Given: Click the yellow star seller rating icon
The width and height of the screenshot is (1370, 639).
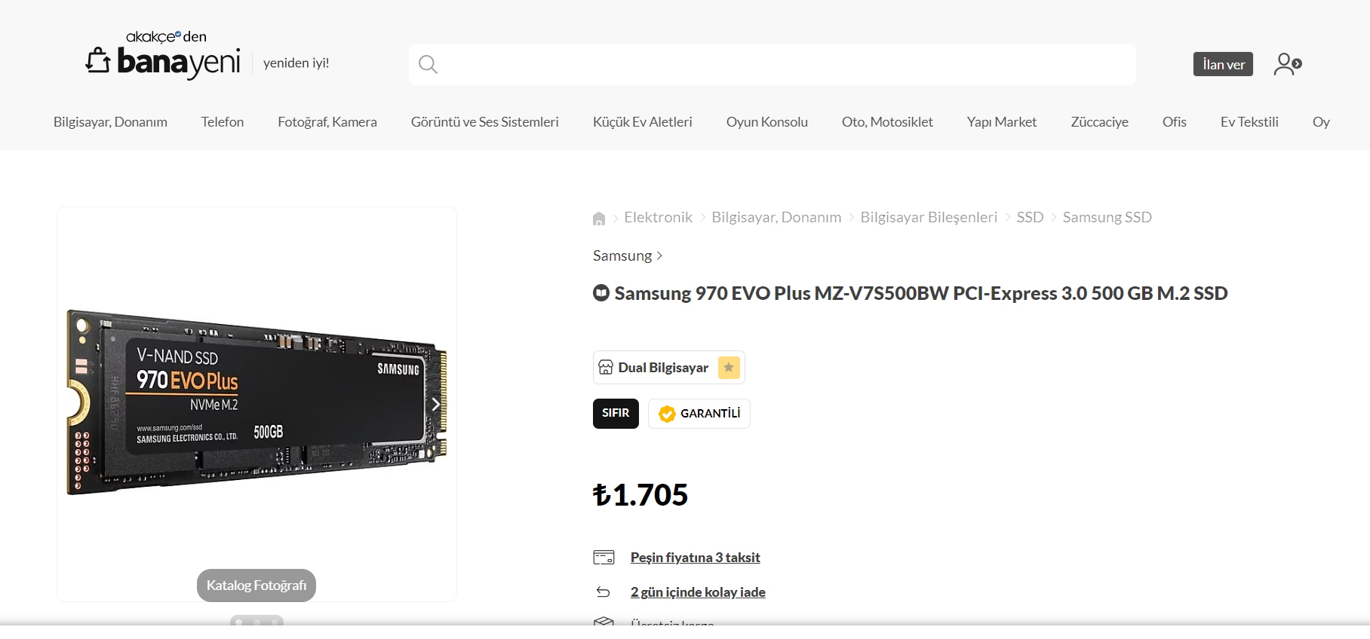Looking at the screenshot, I should click(x=729, y=368).
